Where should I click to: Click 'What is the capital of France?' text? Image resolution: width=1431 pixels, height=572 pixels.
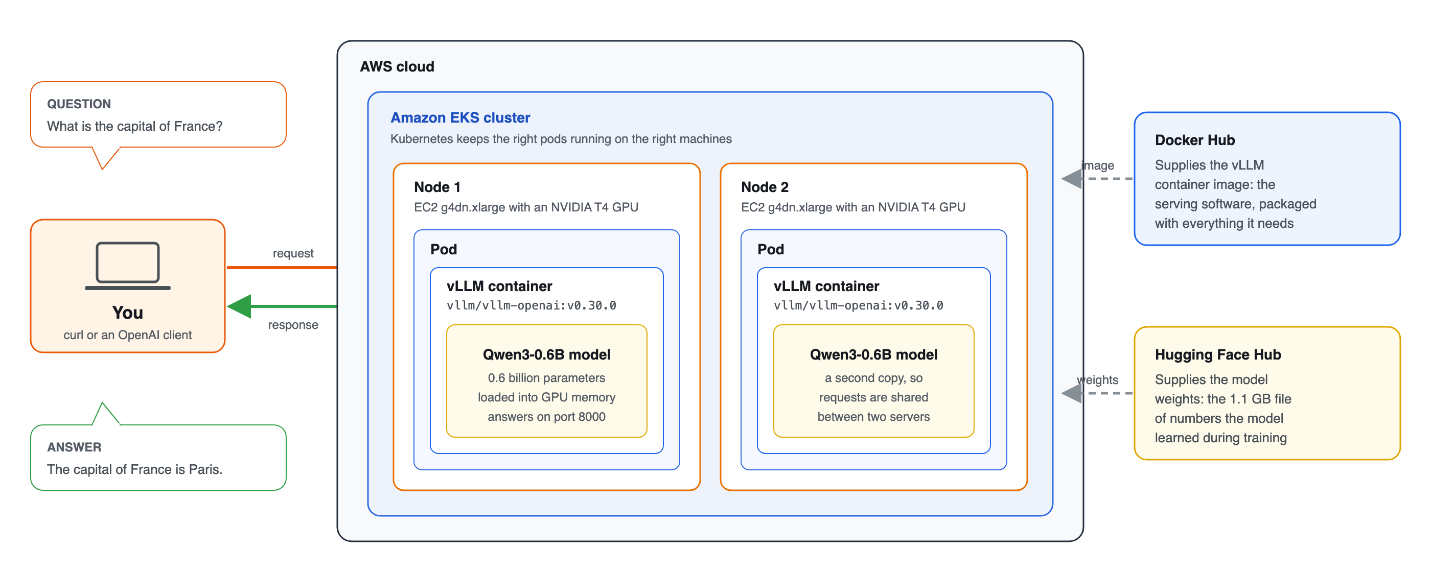pos(134,126)
